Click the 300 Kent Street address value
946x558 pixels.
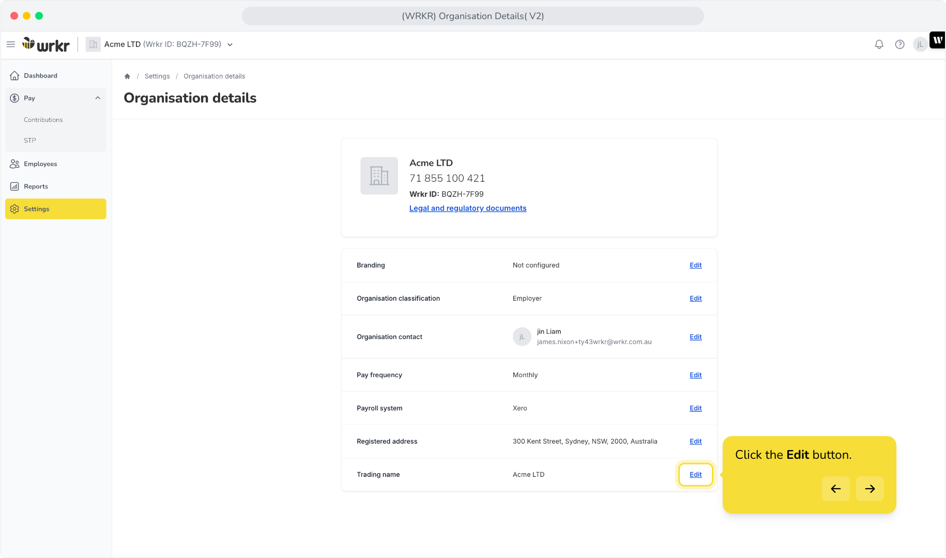click(x=585, y=441)
